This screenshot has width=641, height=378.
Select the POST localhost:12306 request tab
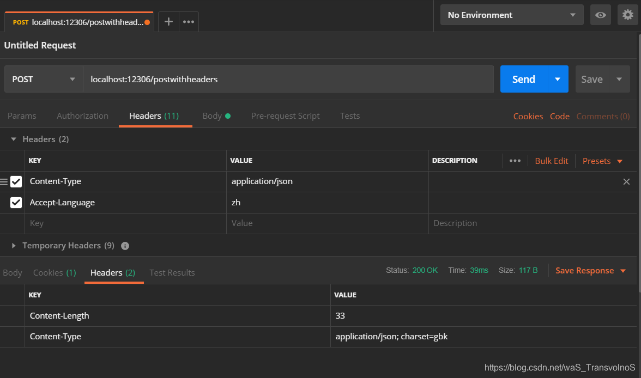point(79,22)
